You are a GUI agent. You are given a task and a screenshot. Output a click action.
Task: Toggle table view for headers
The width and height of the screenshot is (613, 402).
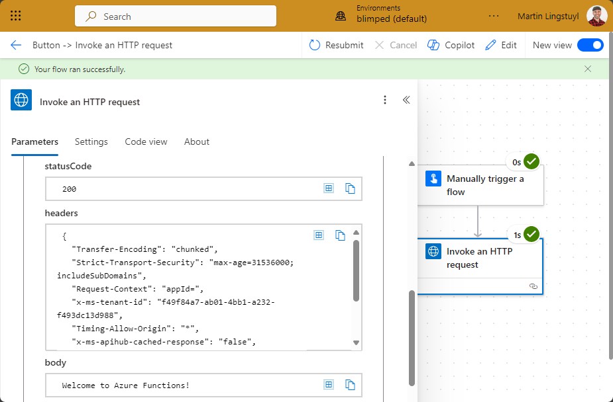pyautogui.click(x=319, y=235)
